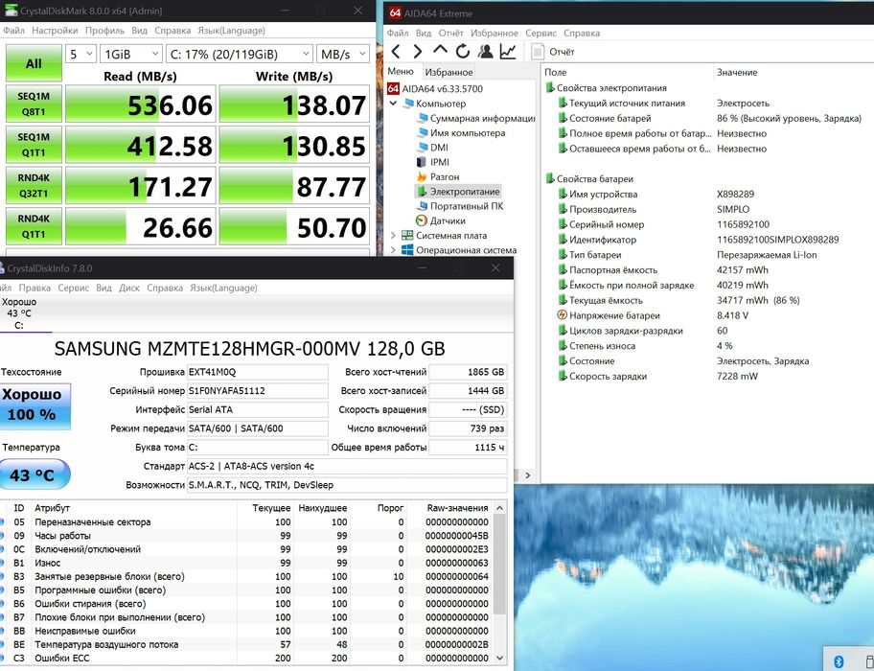Select Имя компьютера tree item
874x671 pixels.
click(x=460, y=132)
